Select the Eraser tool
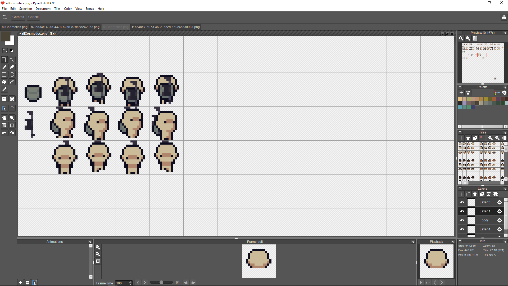 coord(12,67)
